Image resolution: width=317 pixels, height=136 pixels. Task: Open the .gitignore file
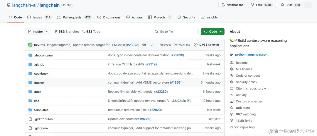click(x=41, y=128)
